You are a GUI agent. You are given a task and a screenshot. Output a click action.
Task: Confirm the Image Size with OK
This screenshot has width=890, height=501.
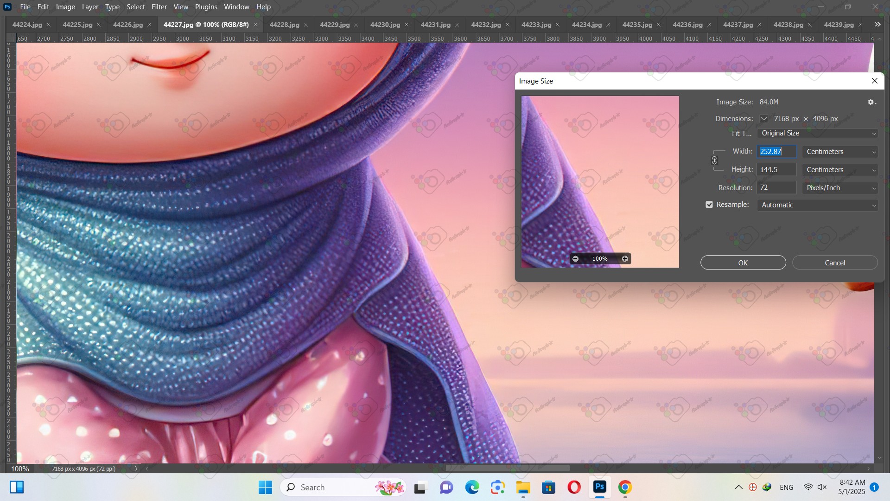click(x=743, y=263)
